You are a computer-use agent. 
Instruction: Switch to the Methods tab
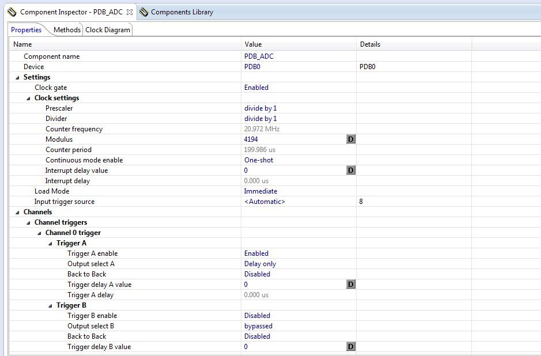67,30
